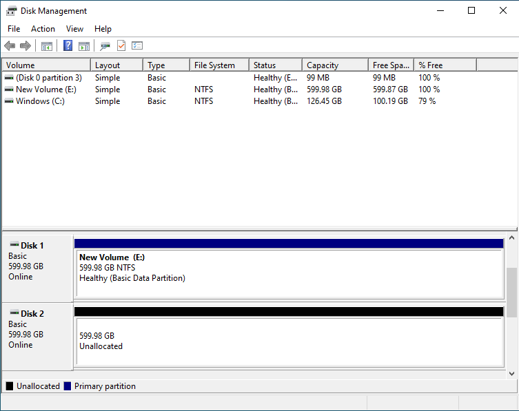Click the 99 MB capacity cell

click(x=318, y=78)
